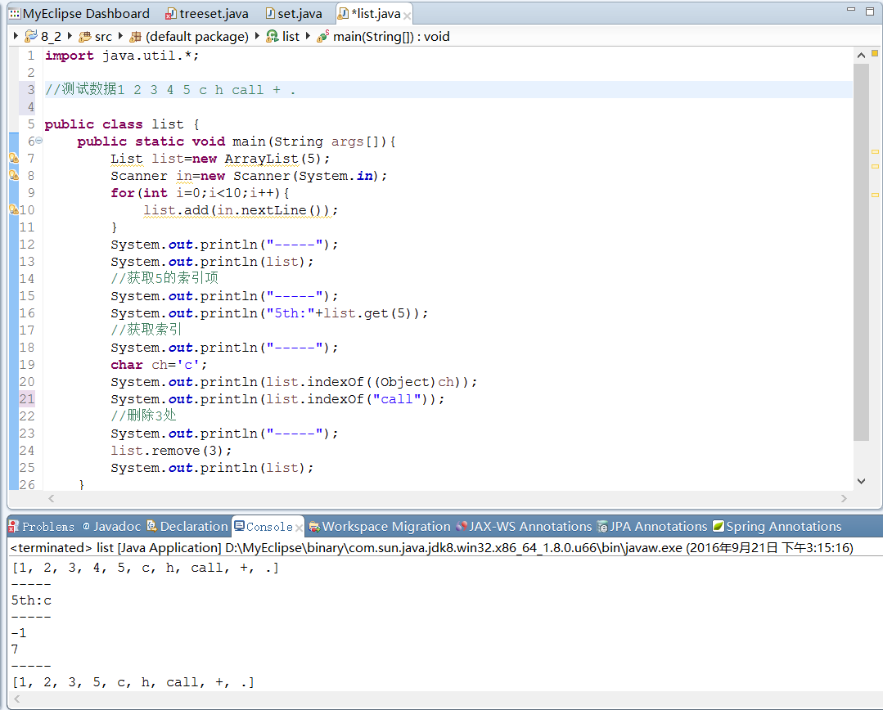
Task: Jump to line 8 warning in overview ruler
Action: pyautogui.click(x=875, y=166)
